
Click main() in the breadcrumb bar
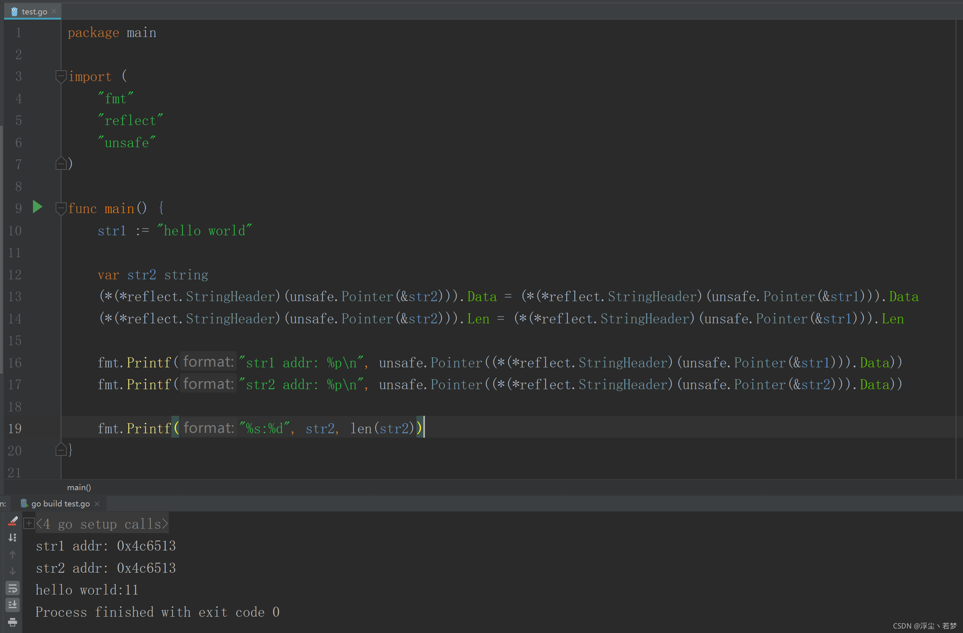79,487
